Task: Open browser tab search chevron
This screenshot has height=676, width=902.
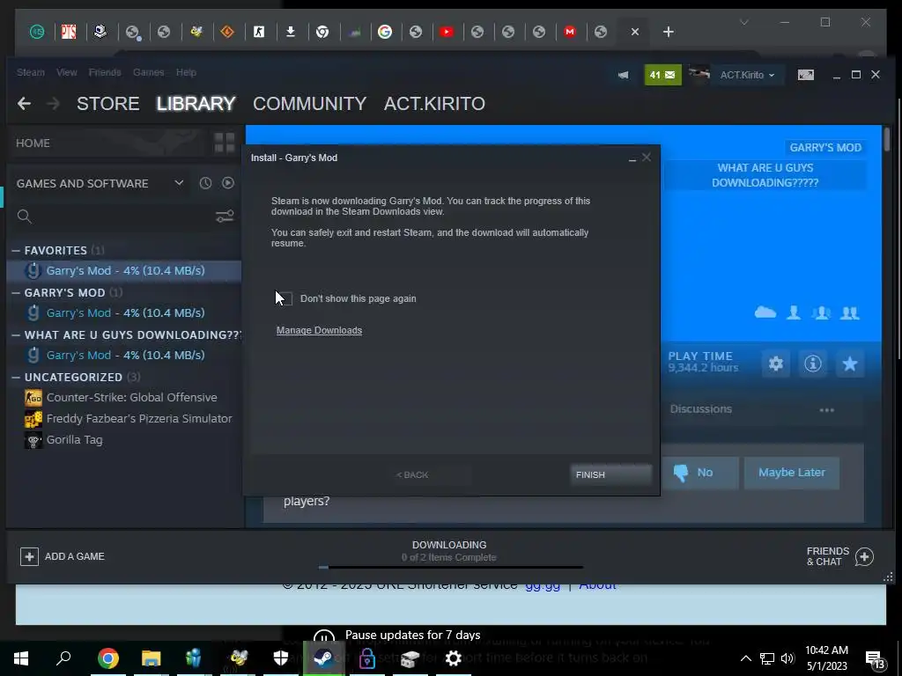Action: [743, 22]
